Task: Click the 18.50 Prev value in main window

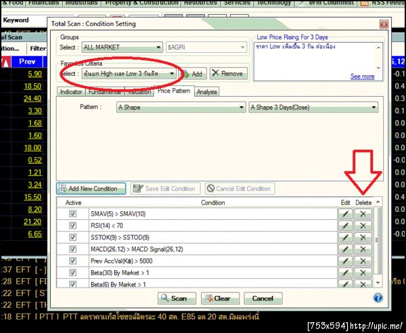Action: [32, 86]
